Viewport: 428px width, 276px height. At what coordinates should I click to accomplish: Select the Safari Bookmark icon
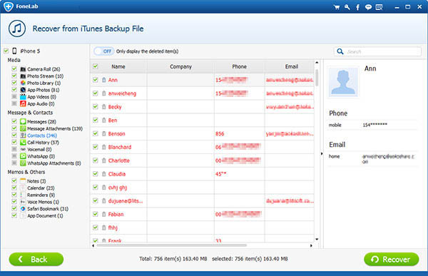coord(23,208)
